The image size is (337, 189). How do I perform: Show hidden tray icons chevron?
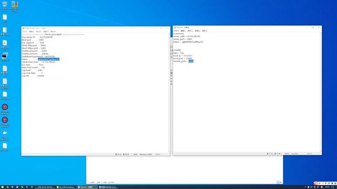coord(305,187)
